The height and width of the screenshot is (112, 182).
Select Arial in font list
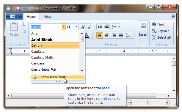click(55, 34)
